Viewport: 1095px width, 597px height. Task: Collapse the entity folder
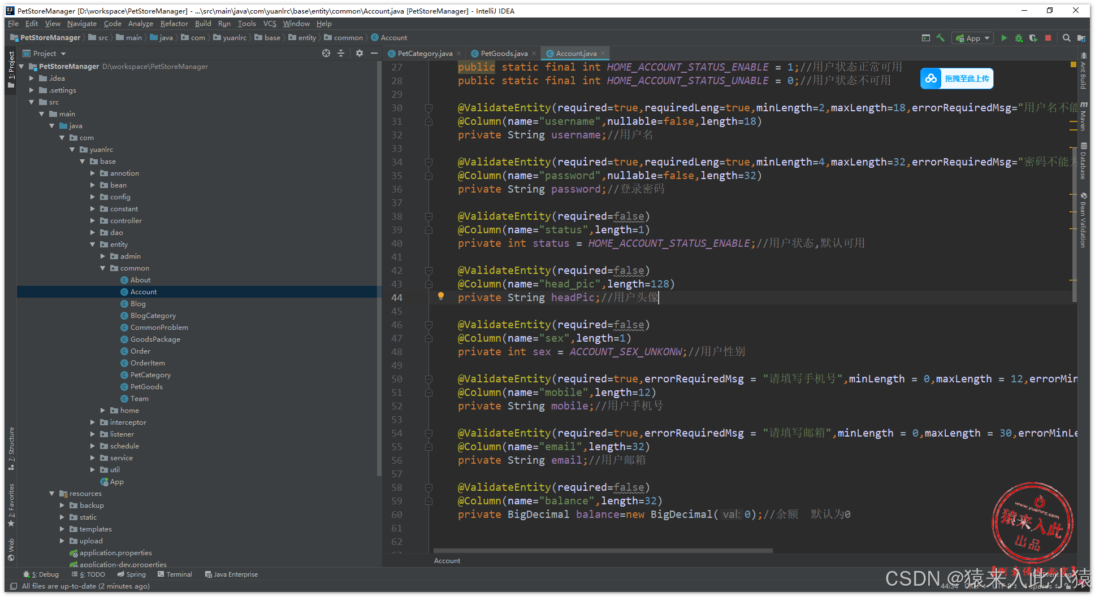(x=93, y=245)
